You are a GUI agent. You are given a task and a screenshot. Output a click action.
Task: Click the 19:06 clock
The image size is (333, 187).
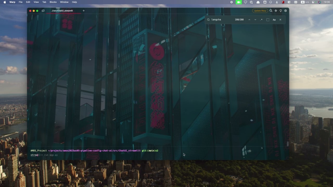coord(326,2)
